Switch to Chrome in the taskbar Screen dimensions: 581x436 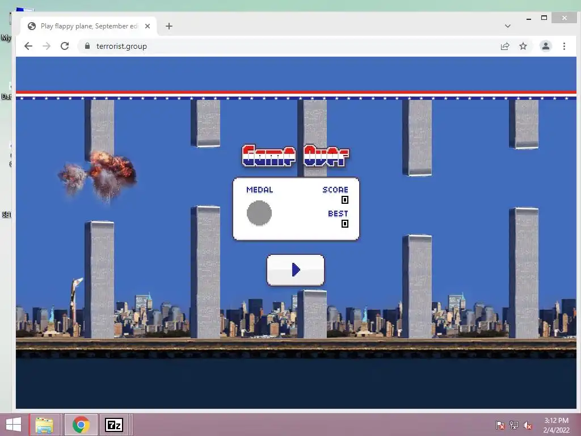[x=81, y=425]
